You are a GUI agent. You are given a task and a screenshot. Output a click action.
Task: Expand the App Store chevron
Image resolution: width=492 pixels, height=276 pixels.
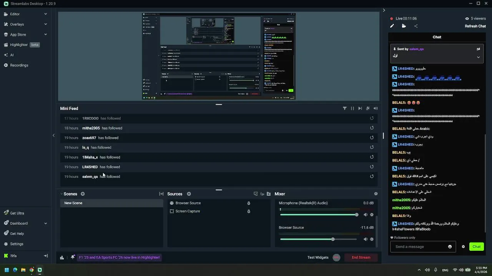click(x=45, y=34)
